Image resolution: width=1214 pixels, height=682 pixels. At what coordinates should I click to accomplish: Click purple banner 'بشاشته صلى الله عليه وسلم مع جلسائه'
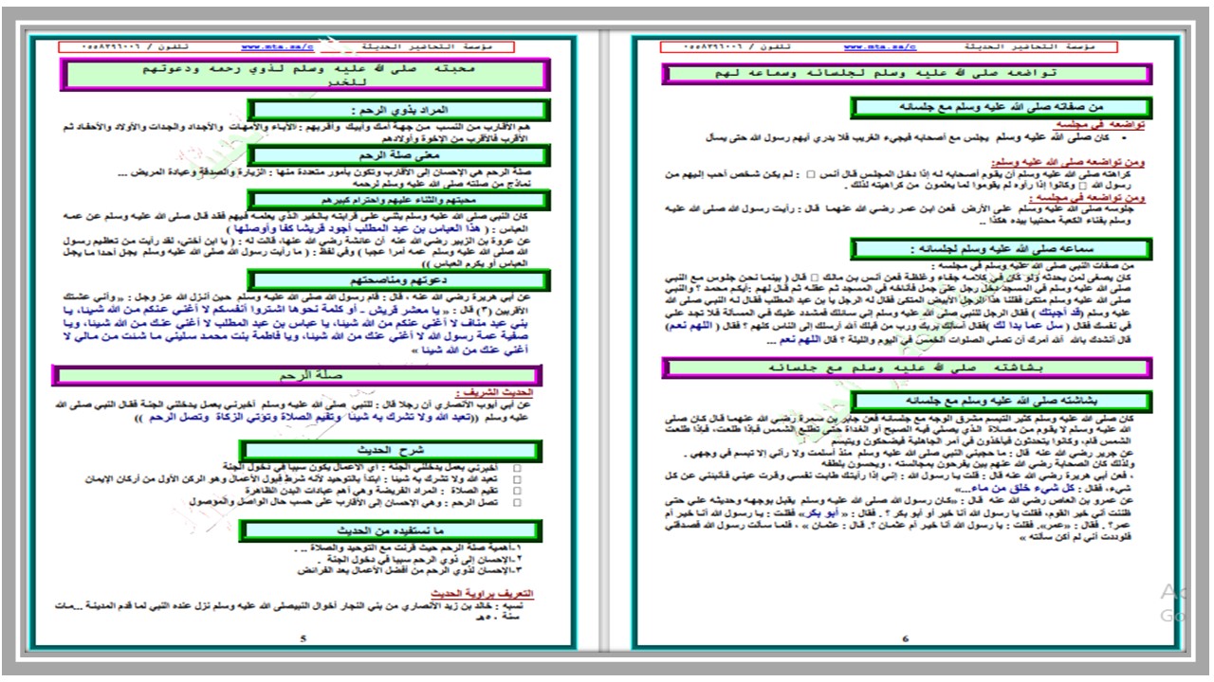pos(906,368)
